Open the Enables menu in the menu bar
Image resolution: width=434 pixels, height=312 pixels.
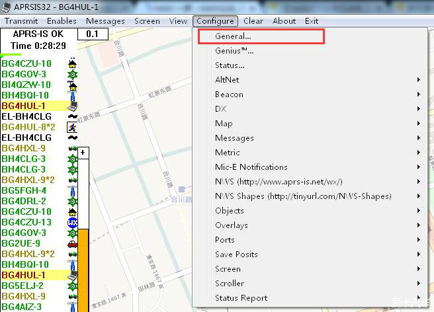62,21
